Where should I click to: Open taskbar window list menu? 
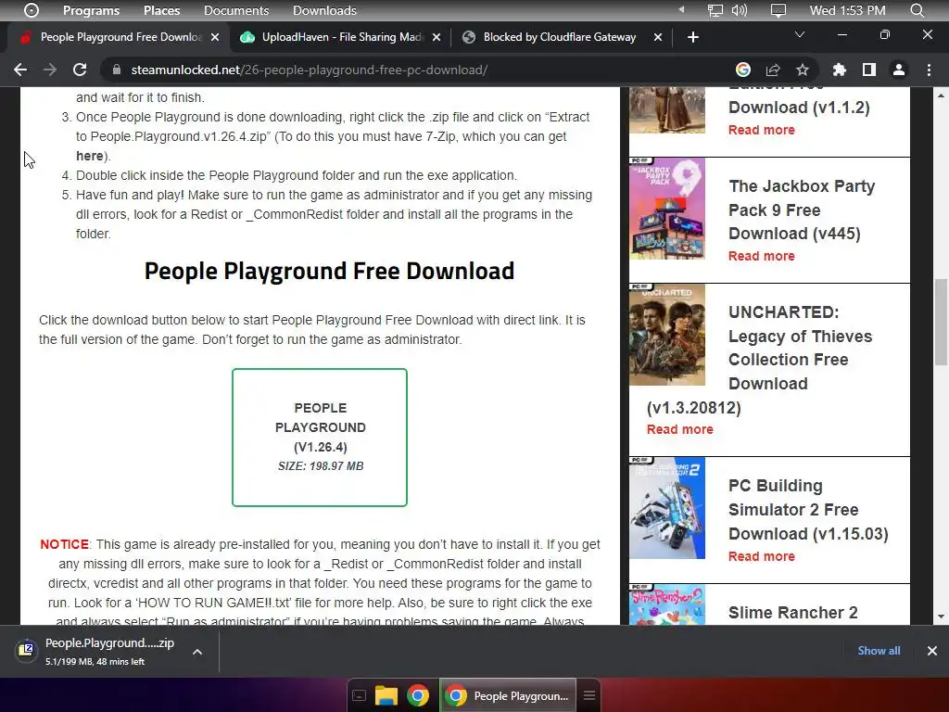589,695
